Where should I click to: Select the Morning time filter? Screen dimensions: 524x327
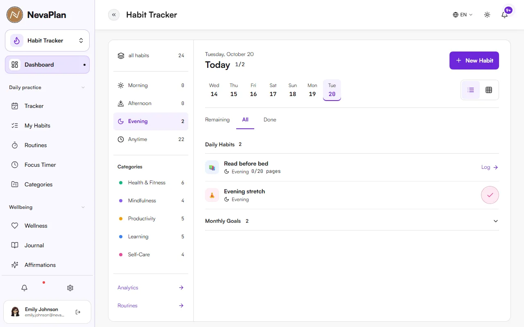[151, 85]
